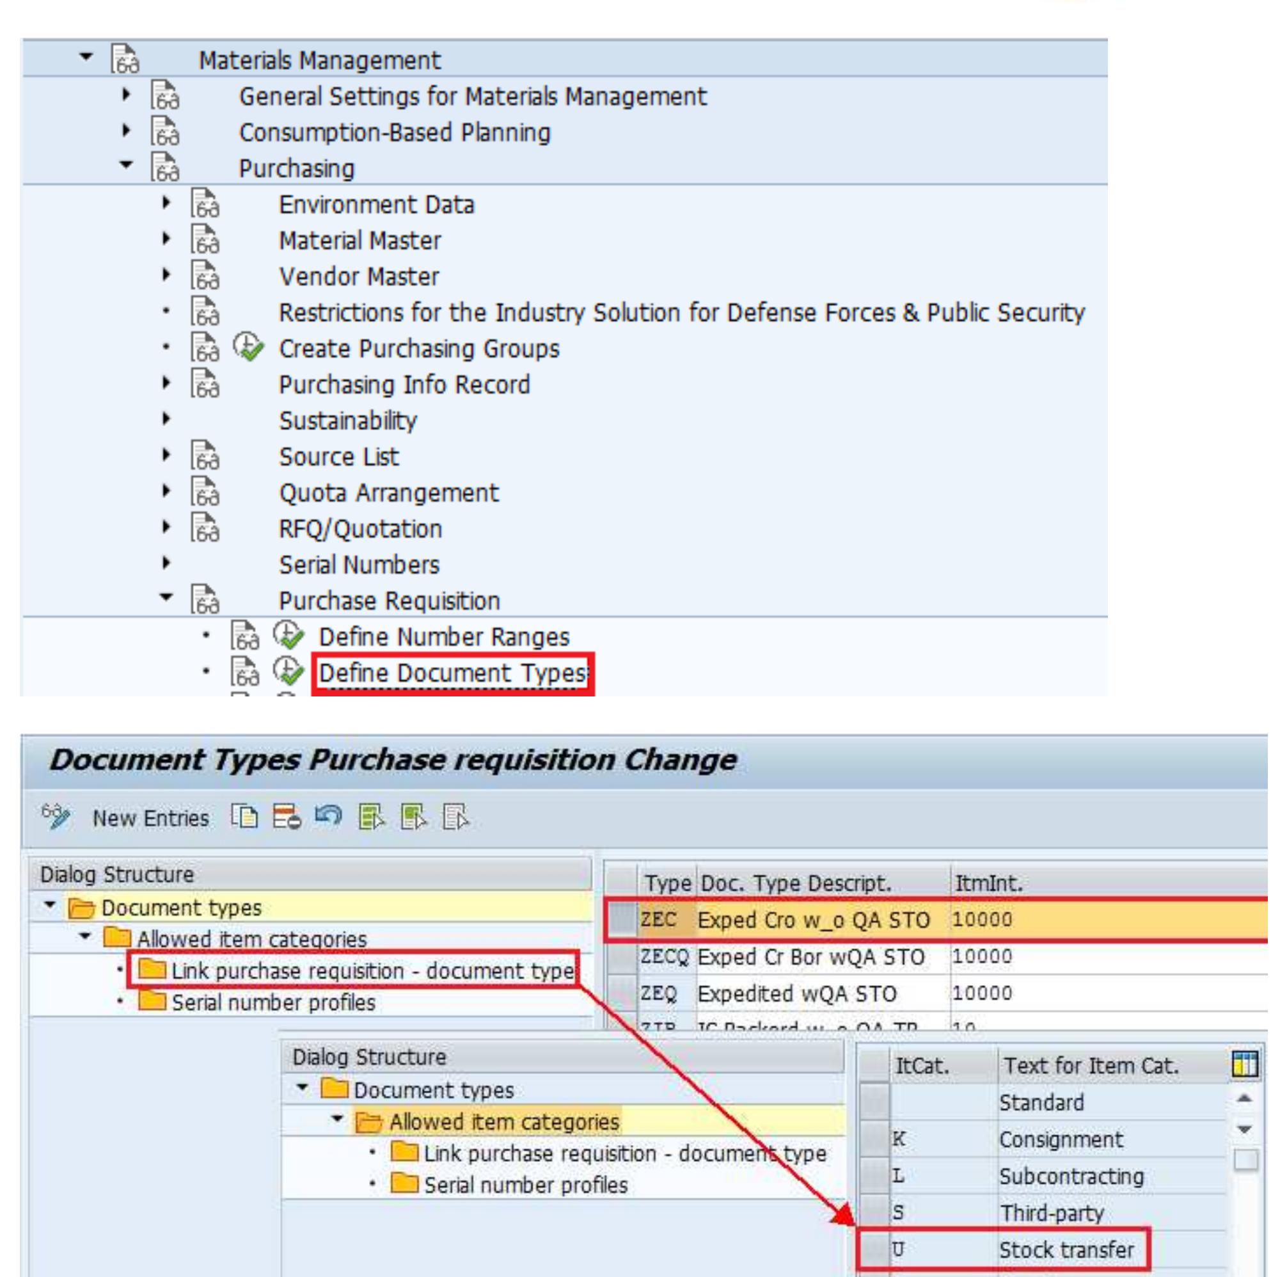Select the U Stock transfer row selector
Screen dimensions: 1280x1277
pyautogui.click(x=874, y=1249)
